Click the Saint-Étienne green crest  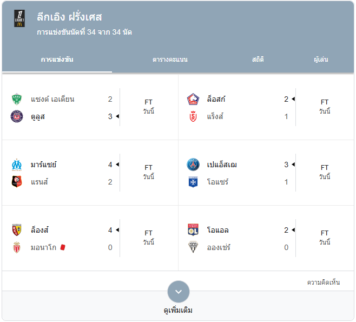[x=17, y=99]
